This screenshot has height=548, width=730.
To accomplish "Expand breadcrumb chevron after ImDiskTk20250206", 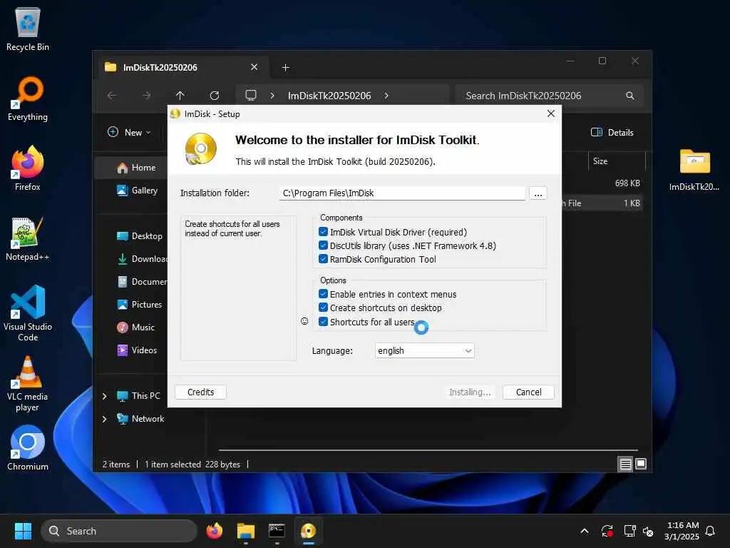I will 386,96.
